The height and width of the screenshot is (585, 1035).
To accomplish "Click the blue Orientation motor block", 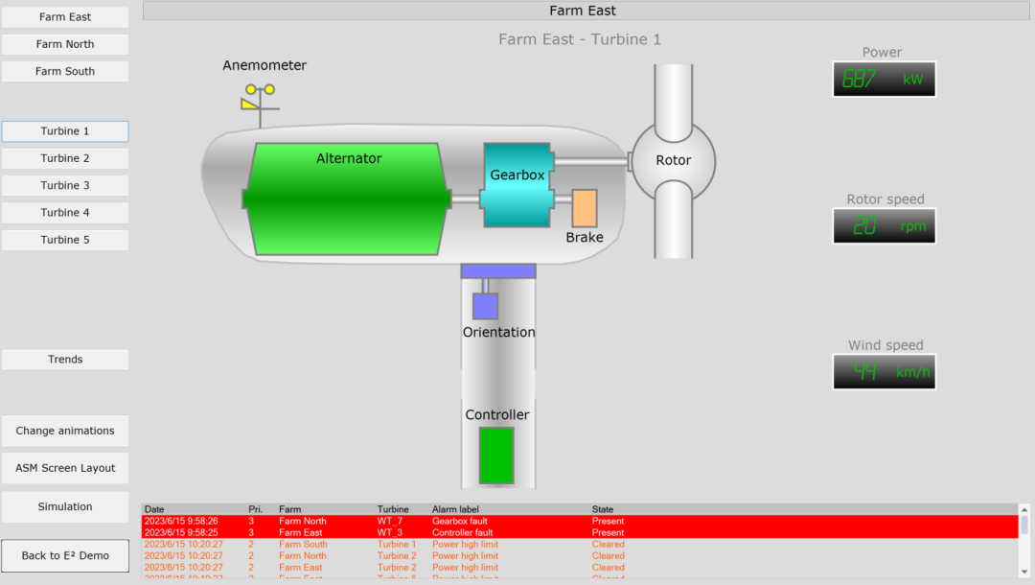I will (485, 306).
